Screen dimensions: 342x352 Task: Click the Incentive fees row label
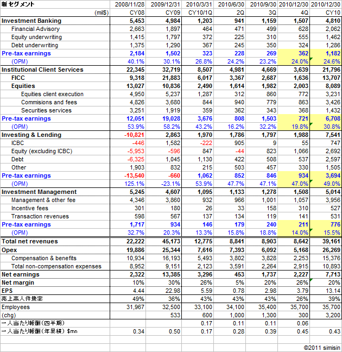(x=30, y=208)
